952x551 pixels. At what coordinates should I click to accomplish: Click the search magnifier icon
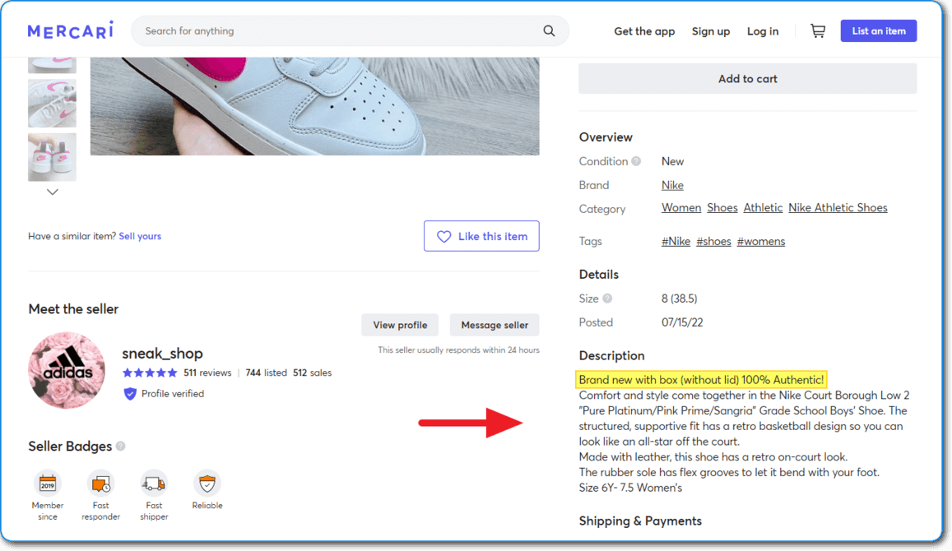point(549,31)
